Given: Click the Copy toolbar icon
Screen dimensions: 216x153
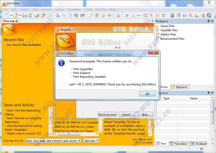Looking at the screenshot, I should (x=64, y=15).
